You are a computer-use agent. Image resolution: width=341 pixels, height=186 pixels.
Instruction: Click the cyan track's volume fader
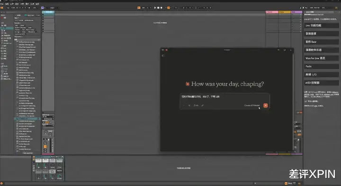pos(51,145)
